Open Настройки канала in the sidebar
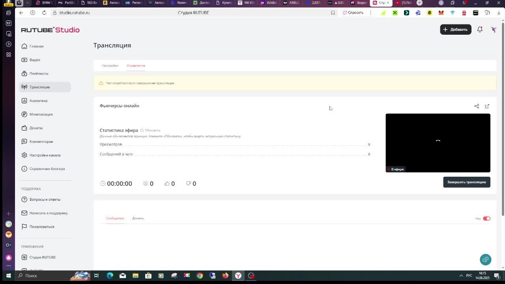Image resolution: width=505 pixels, height=284 pixels. [x=45, y=155]
